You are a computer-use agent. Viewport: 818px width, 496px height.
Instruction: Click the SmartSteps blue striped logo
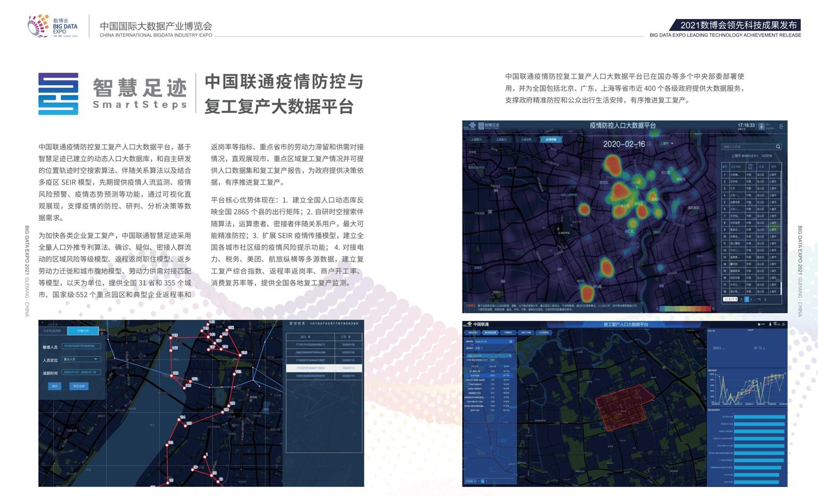(x=58, y=94)
